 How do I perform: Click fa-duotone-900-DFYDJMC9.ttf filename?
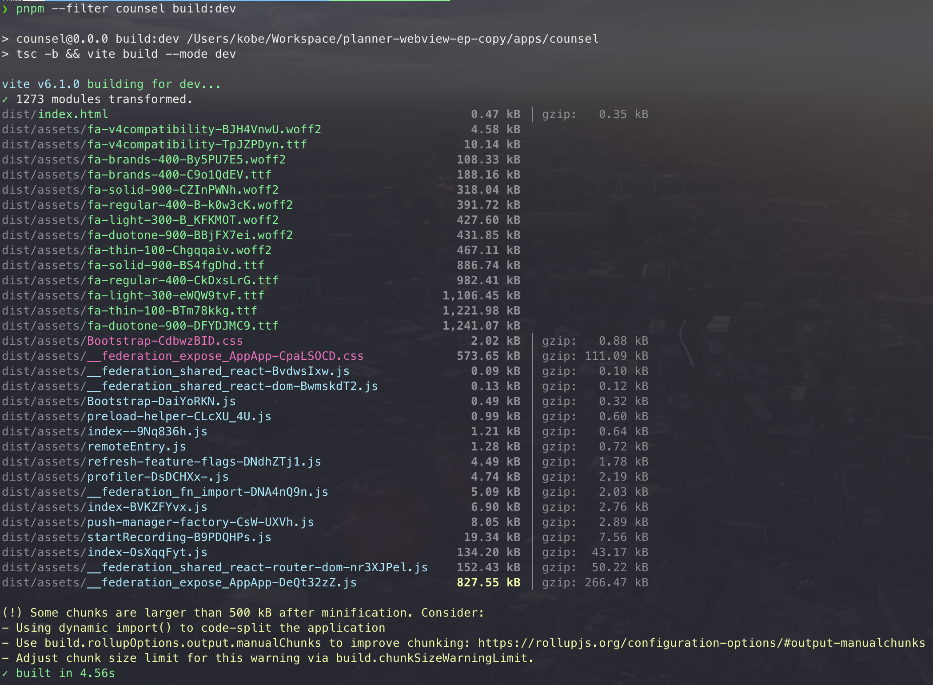coord(183,326)
